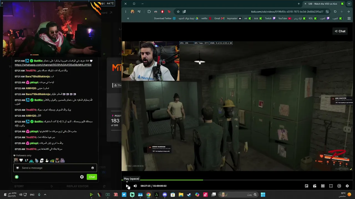Screen dimensions: 355x199
Task: Click the red Tp extension icon
Action: click(169, 12)
